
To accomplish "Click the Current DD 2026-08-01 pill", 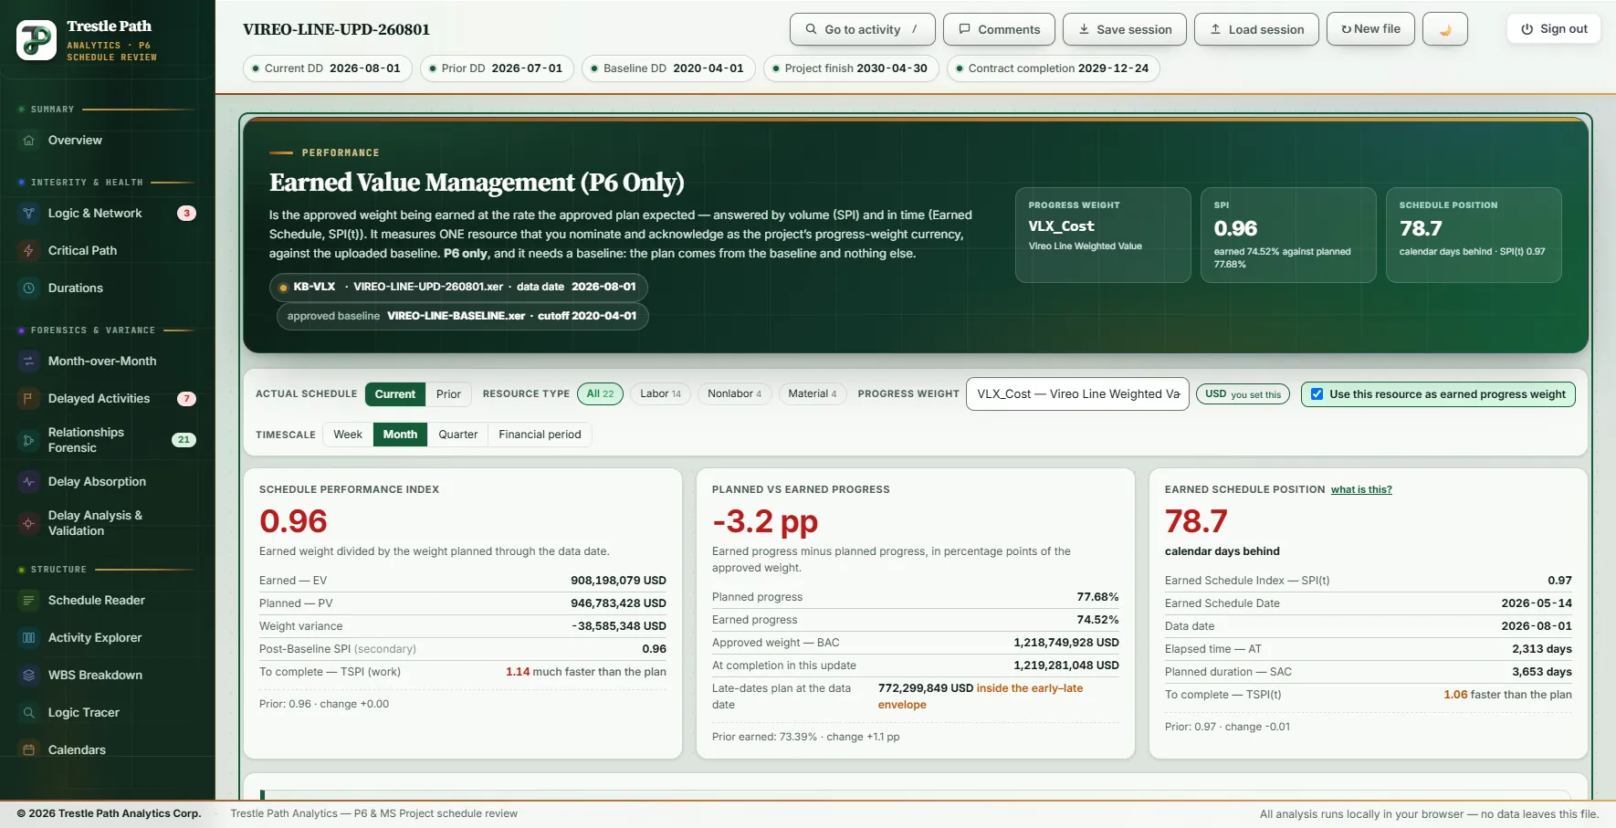I will 328,68.
